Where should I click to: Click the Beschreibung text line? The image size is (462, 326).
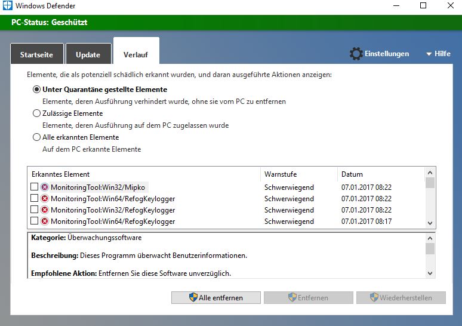coord(139,256)
